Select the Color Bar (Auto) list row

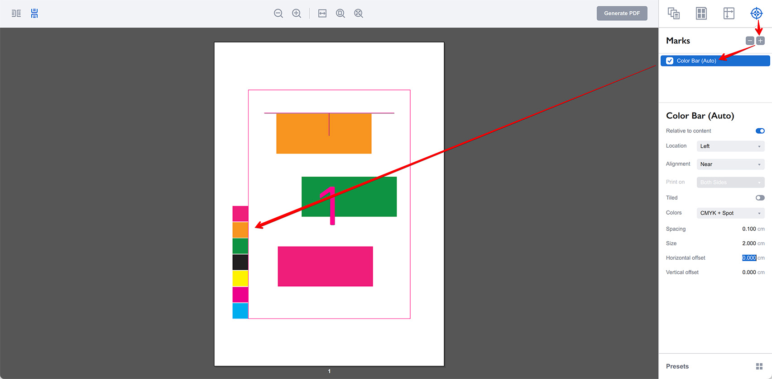[715, 61]
